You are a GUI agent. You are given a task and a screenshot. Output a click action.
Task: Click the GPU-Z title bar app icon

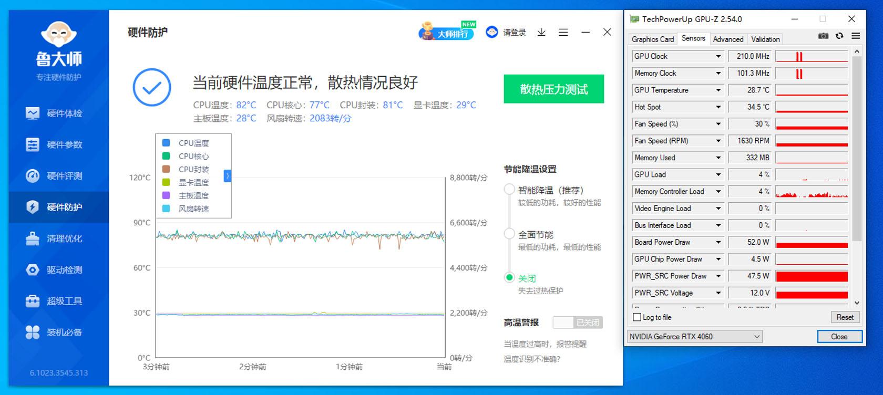click(x=634, y=19)
